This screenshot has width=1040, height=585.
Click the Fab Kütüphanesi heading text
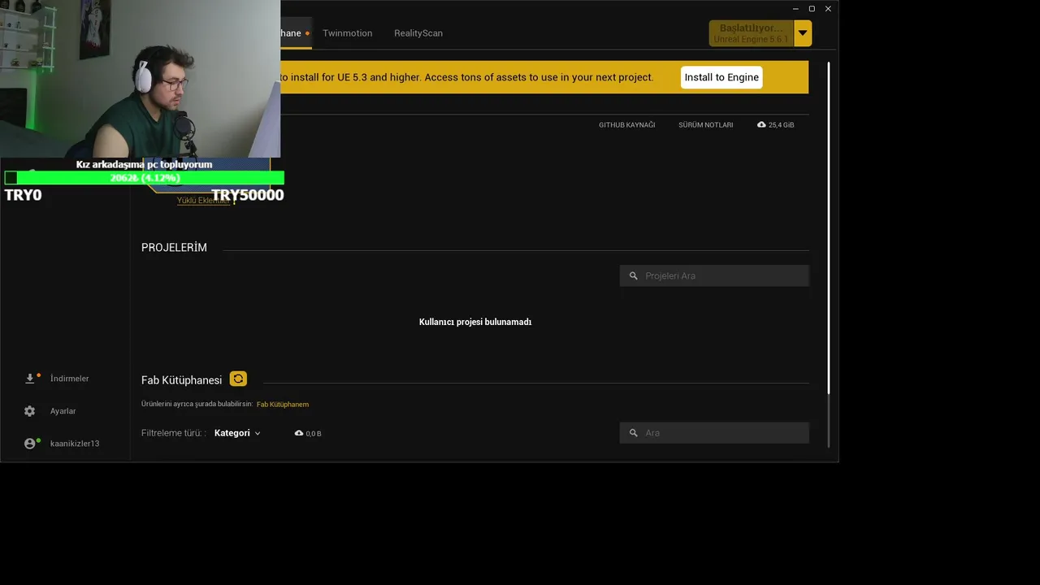(181, 379)
